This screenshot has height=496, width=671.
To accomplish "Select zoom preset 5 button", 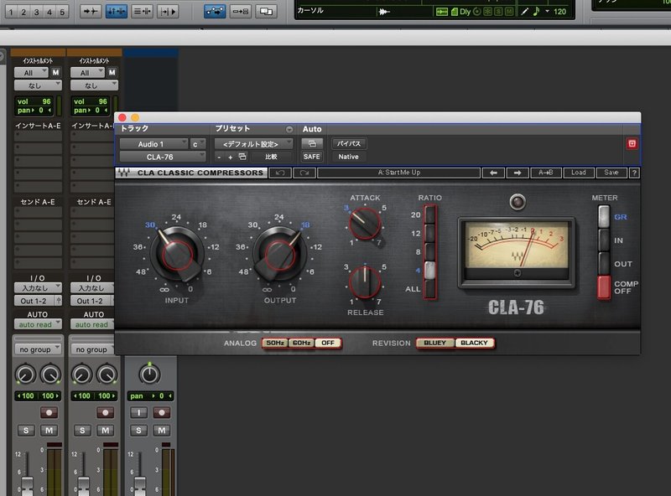I will click(x=62, y=12).
